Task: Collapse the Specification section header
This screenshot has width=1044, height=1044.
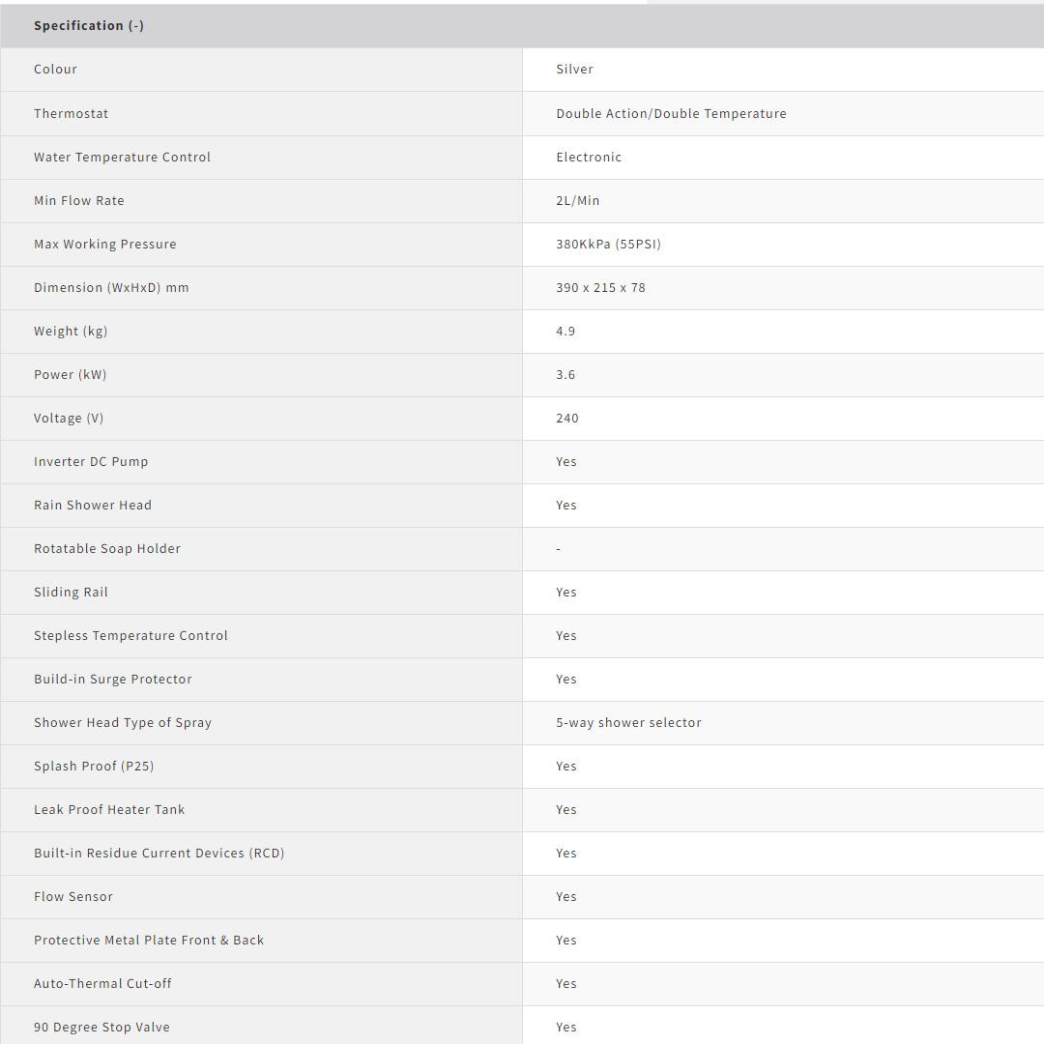Action: [x=89, y=26]
